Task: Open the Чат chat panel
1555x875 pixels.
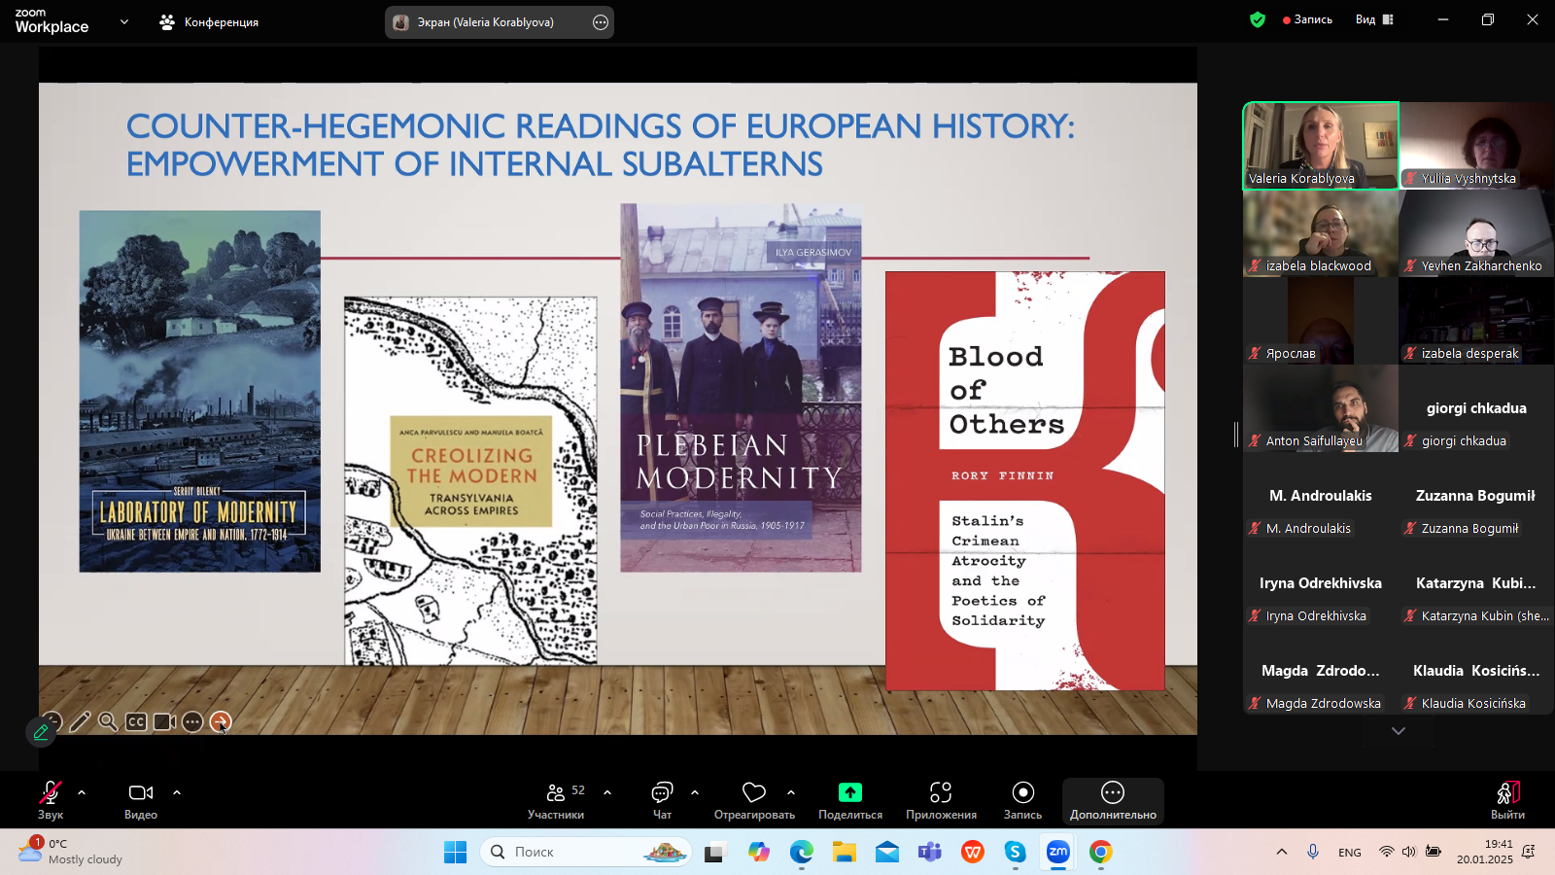Action: click(x=662, y=799)
